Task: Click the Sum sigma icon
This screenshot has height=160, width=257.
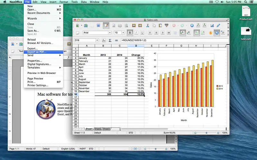Action: coord(110,40)
